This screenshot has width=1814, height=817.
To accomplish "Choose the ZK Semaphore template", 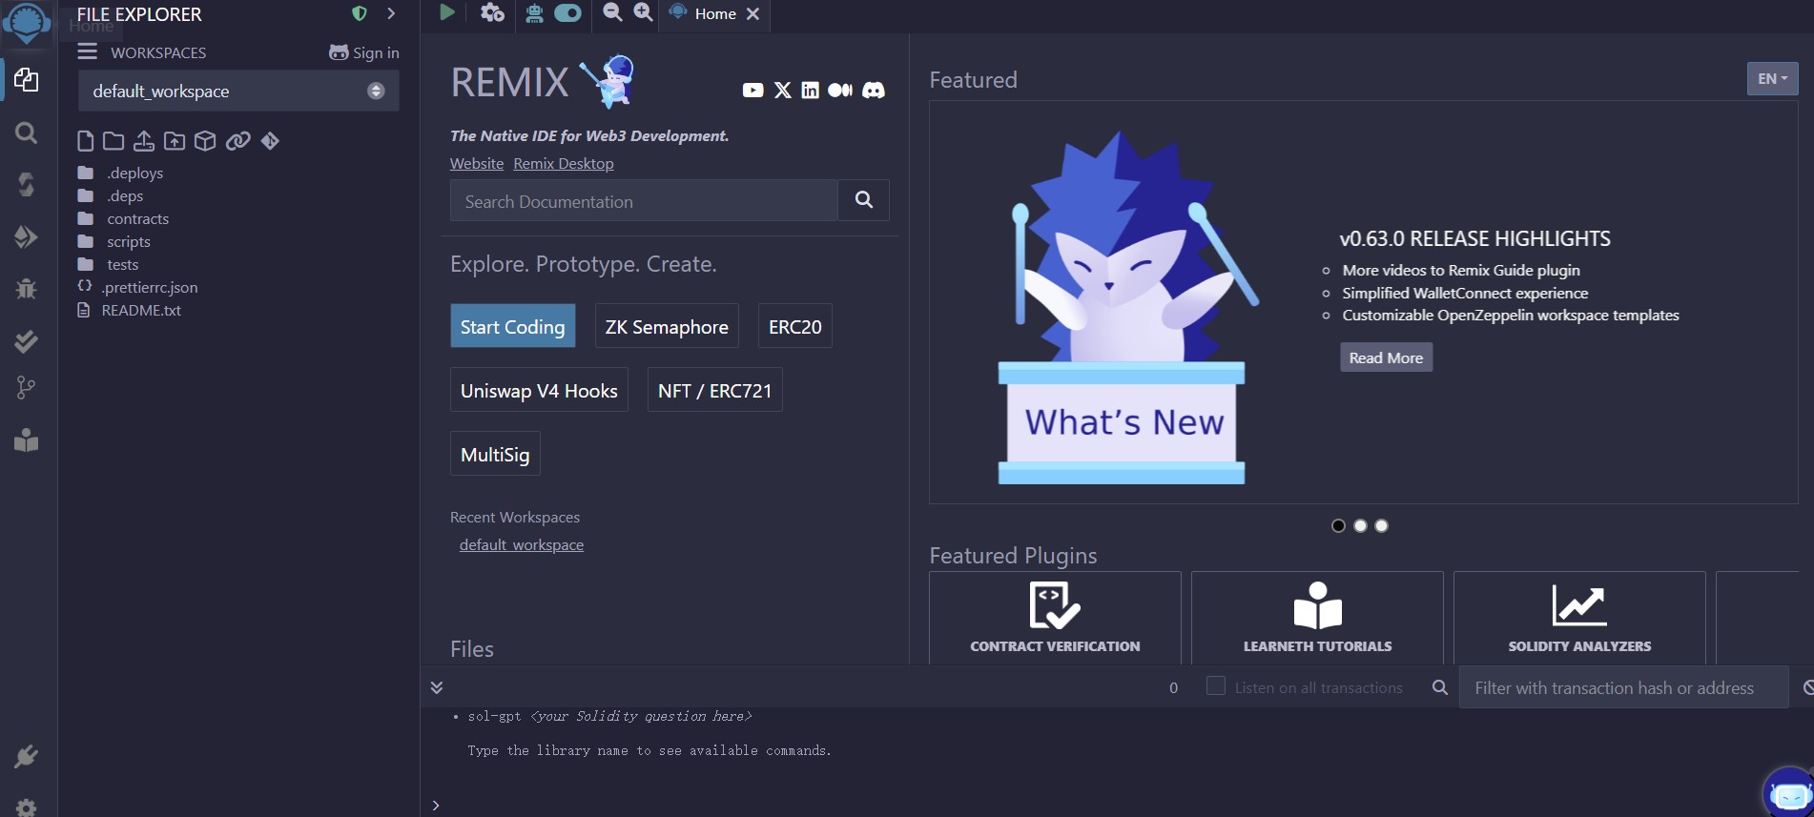I will coord(667,326).
